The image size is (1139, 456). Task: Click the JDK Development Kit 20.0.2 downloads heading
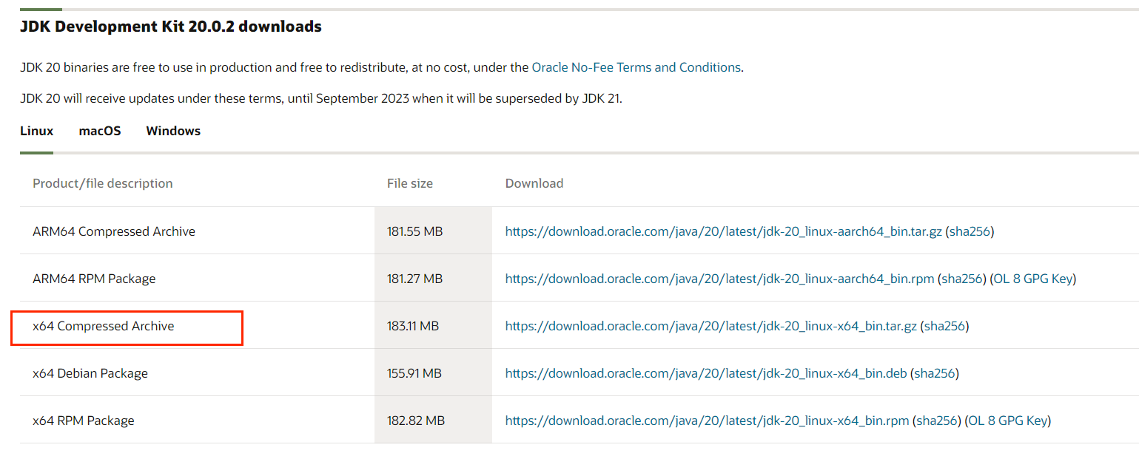pyautogui.click(x=171, y=27)
